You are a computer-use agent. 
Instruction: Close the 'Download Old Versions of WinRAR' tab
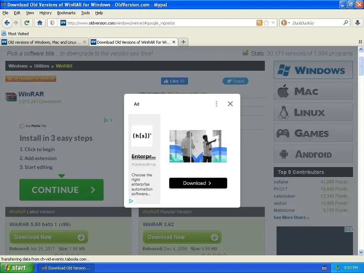[x=173, y=42]
